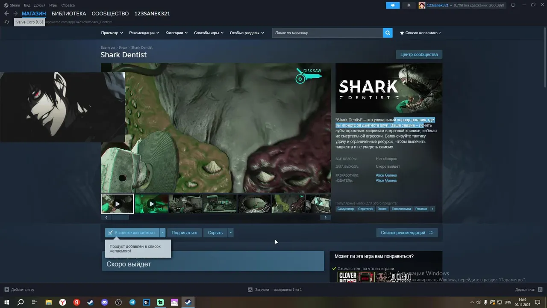Screen dimensions: 547x308
Task: Toggle the В списке желаемого wishlist checkbox button
Action: (132, 233)
